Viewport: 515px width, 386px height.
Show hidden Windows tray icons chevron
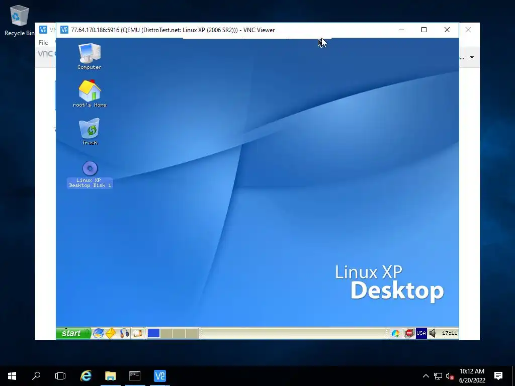(x=425, y=376)
